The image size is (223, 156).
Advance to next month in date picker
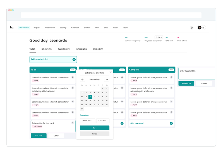coord(106,79)
